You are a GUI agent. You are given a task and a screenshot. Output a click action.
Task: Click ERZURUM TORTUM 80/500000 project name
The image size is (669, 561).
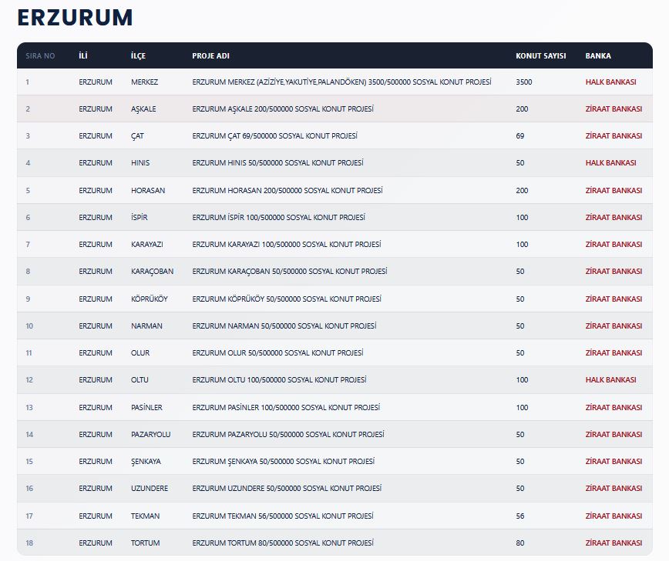282,543
